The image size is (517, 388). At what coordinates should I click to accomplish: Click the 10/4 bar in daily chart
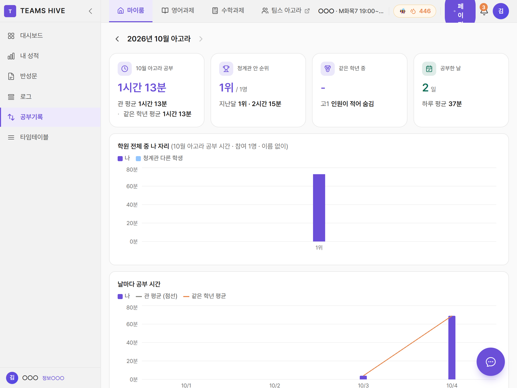[452, 348]
